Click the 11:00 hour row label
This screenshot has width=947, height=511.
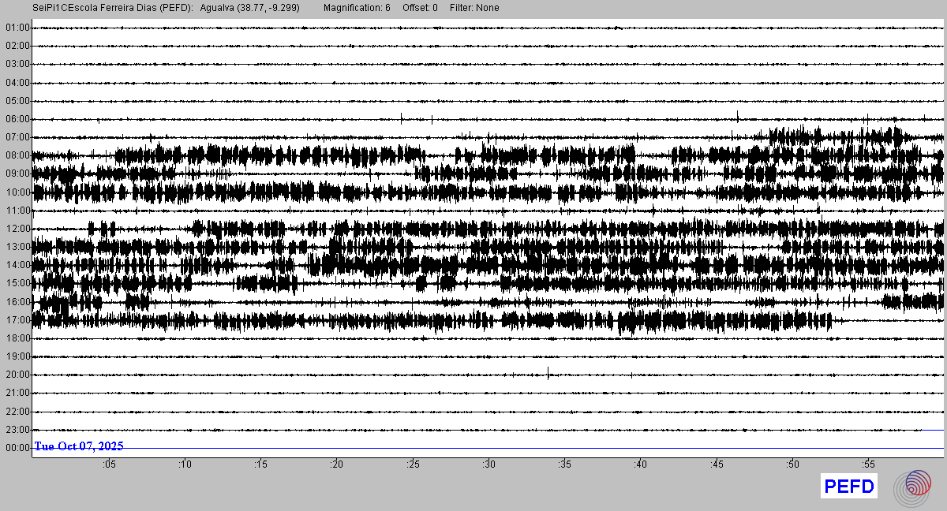17,211
